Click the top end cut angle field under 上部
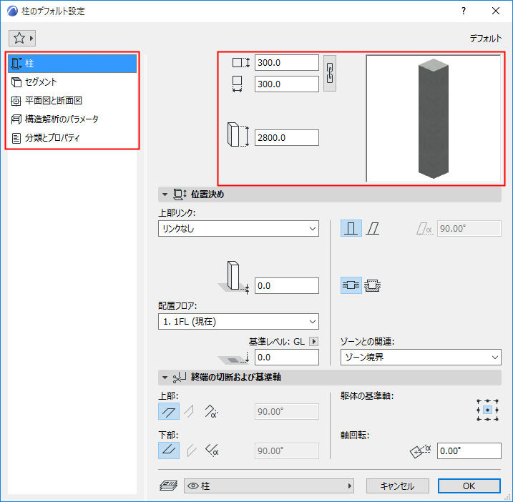513x502 pixels. point(287,412)
